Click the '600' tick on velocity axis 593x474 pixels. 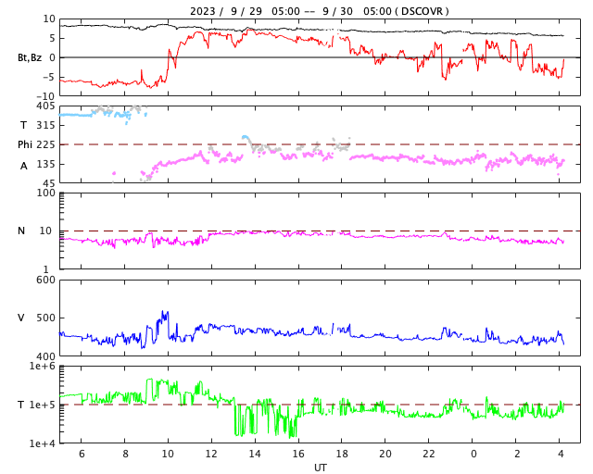pos(45,281)
